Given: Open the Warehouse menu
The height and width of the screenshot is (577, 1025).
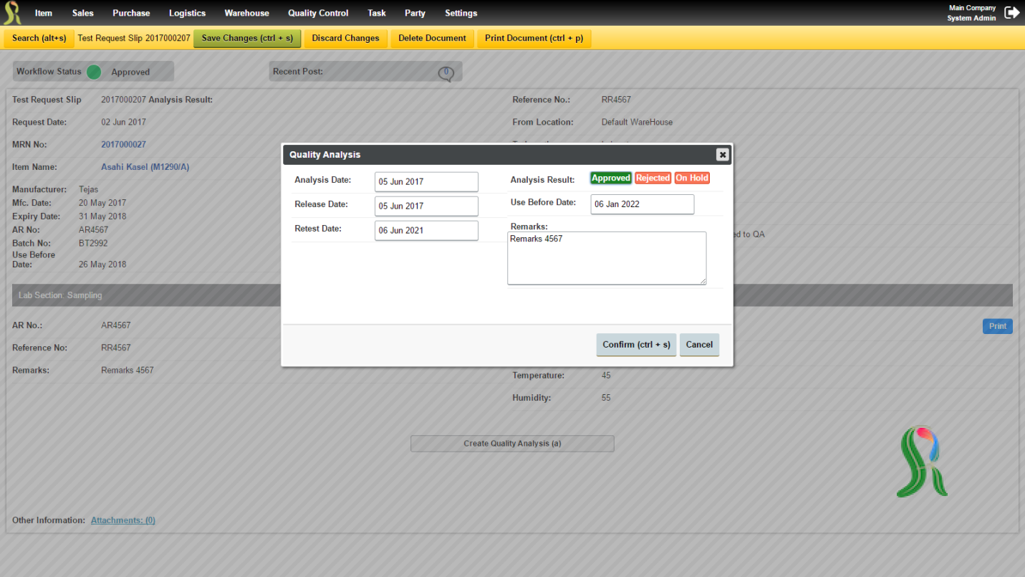Looking at the screenshot, I should tap(247, 13).
